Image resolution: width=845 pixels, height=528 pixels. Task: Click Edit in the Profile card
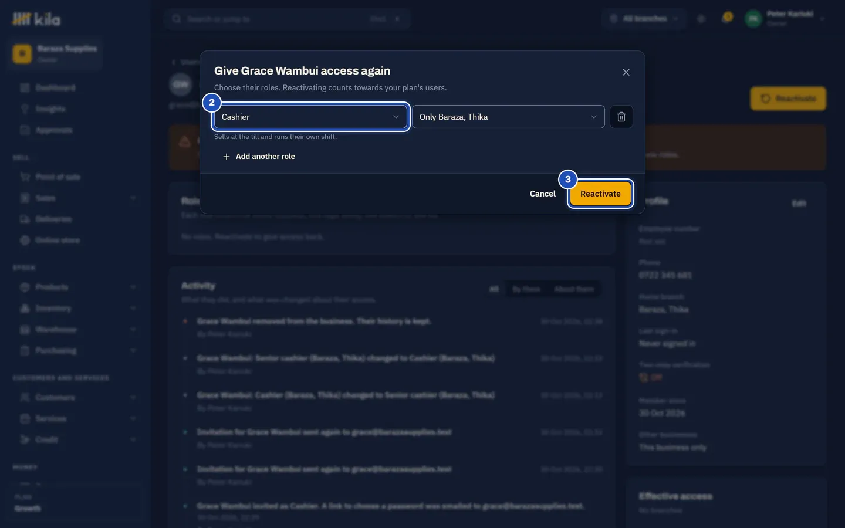tap(799, 203)
